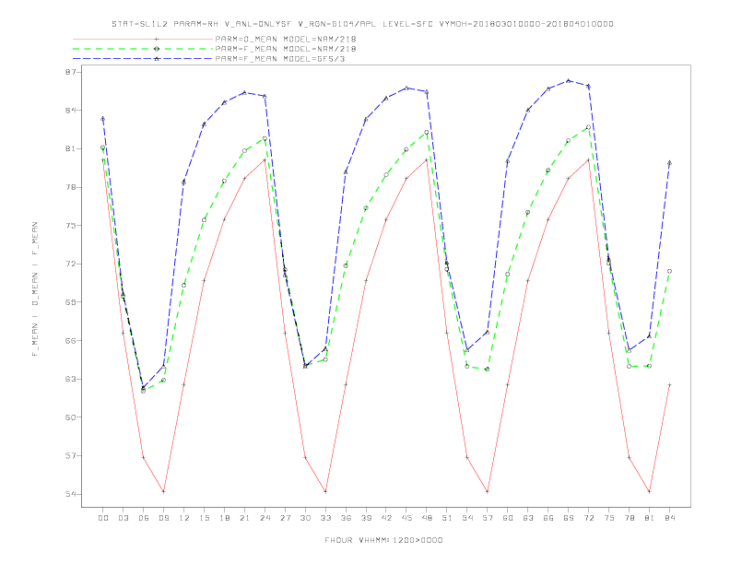This screenshot has height=564, width=730.
Task: Click x-axis tick label 42
Action: click(386, 518)
